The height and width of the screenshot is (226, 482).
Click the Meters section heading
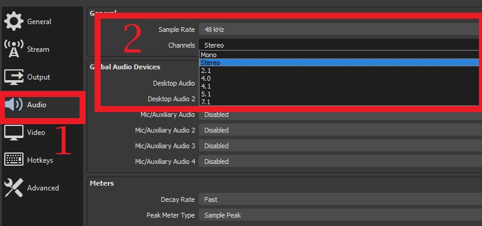pyautogui.click(x=102, y=183)
